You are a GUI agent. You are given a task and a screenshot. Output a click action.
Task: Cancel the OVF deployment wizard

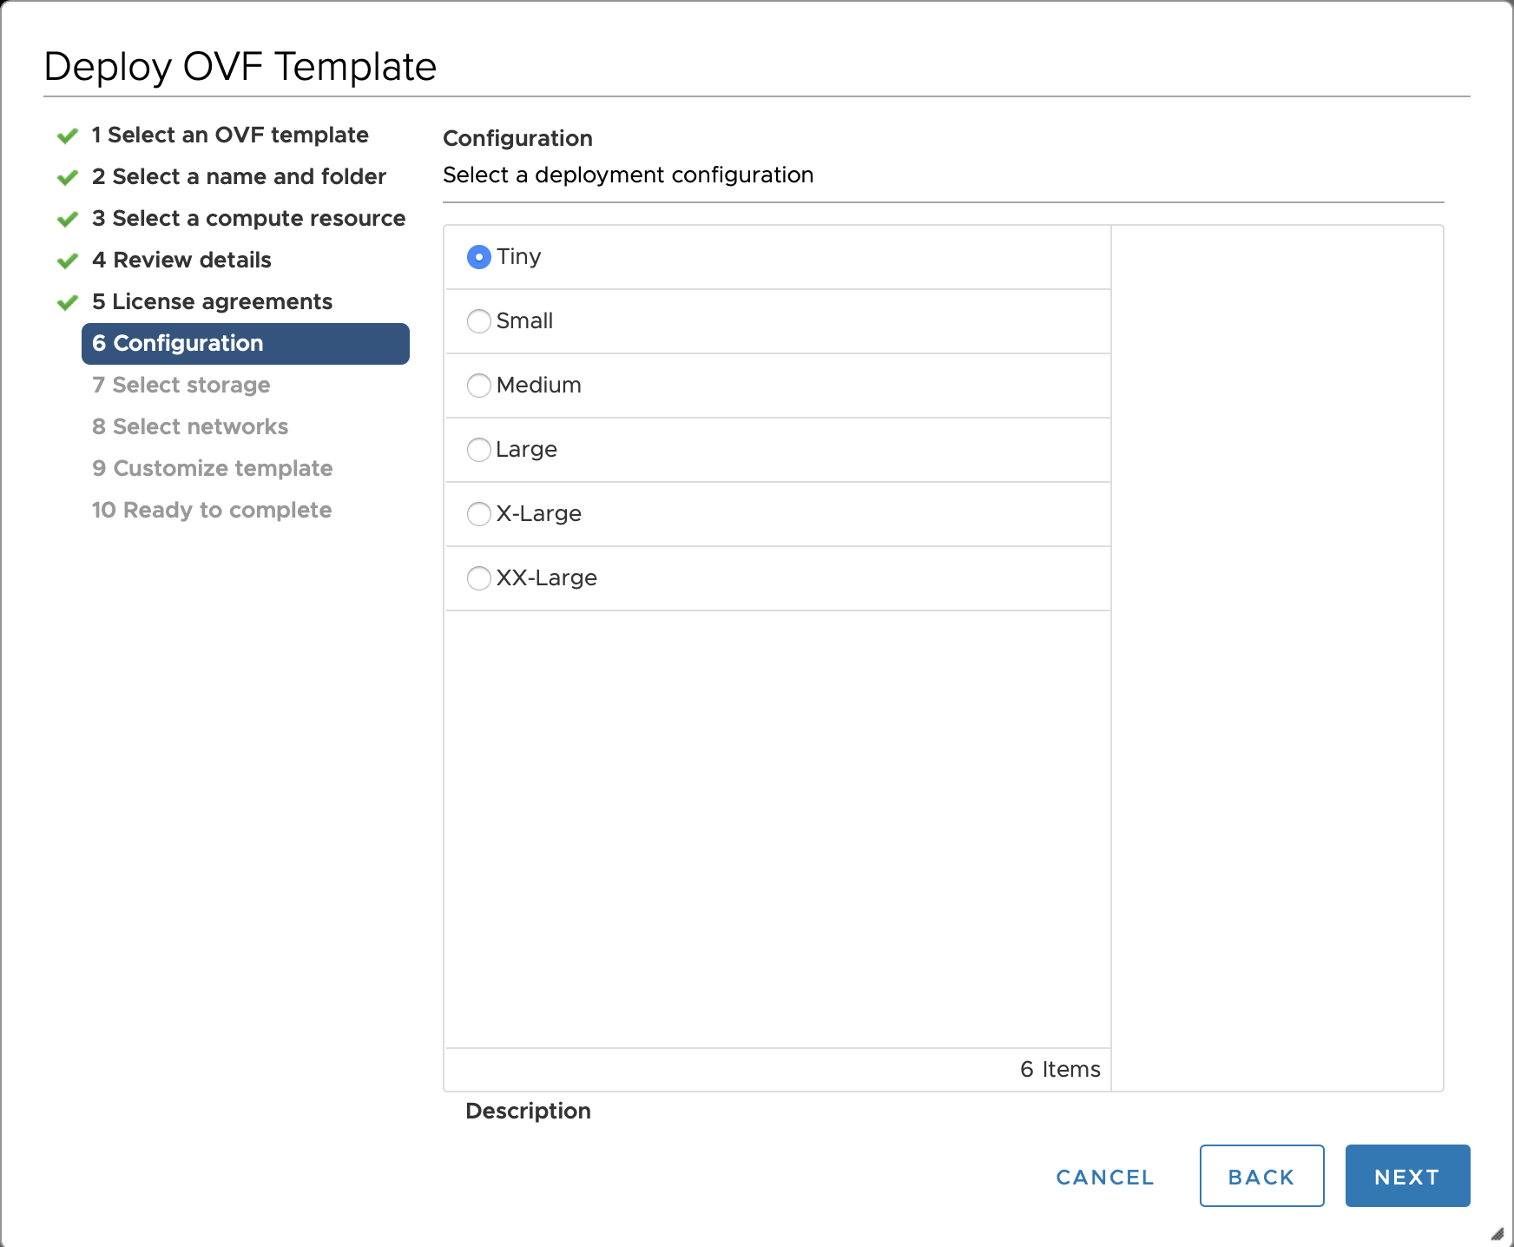(1105, 1177)
